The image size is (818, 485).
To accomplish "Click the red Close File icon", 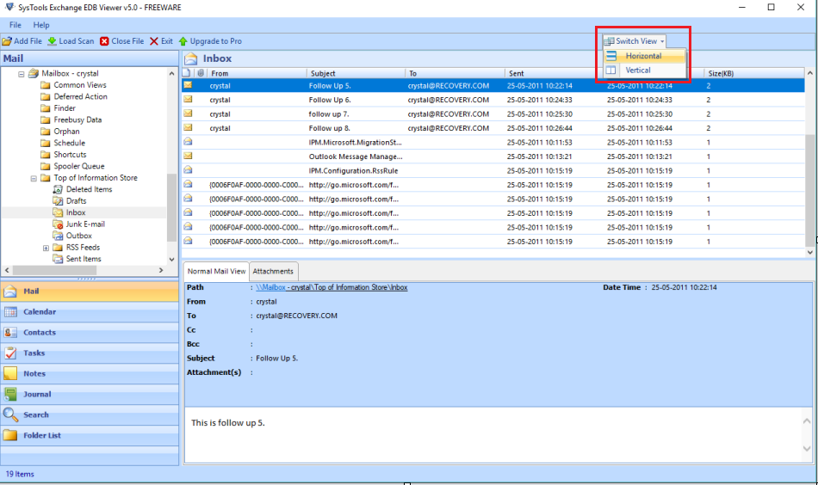I will tap(104, 41).
